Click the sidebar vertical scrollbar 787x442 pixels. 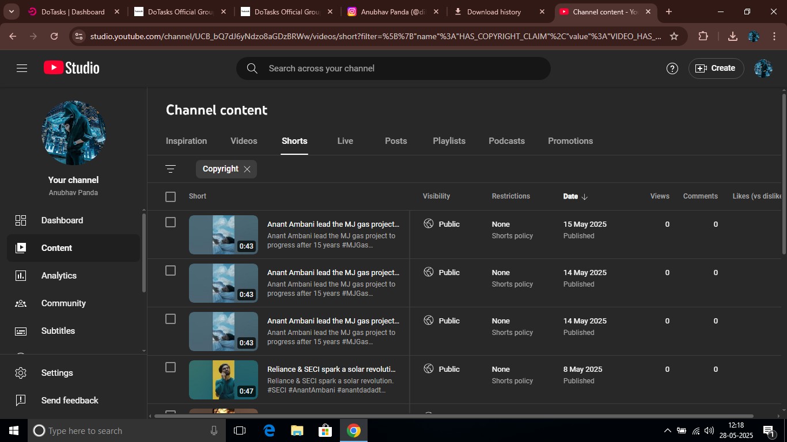click(x=143, y=253)
